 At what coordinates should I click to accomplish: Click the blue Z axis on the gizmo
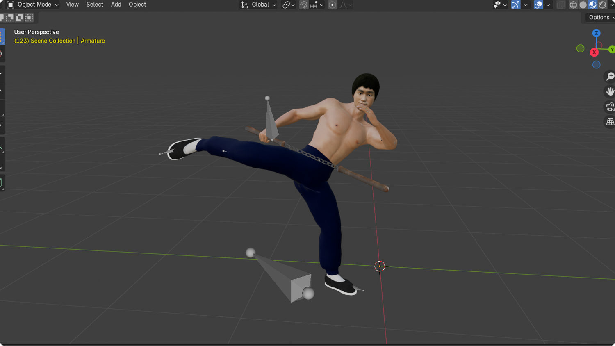596,33
